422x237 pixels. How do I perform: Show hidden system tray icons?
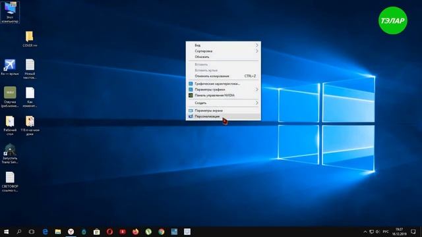pyautogui.click(x=365, y=232)
